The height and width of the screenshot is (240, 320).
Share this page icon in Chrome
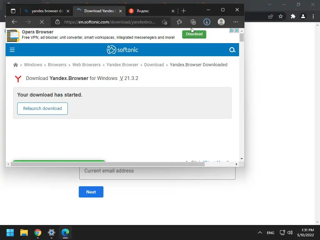(x=271, y=16)
